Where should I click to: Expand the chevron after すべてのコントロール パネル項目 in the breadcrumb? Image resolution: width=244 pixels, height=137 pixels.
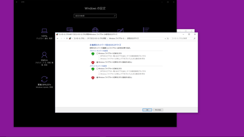(108, 38)
